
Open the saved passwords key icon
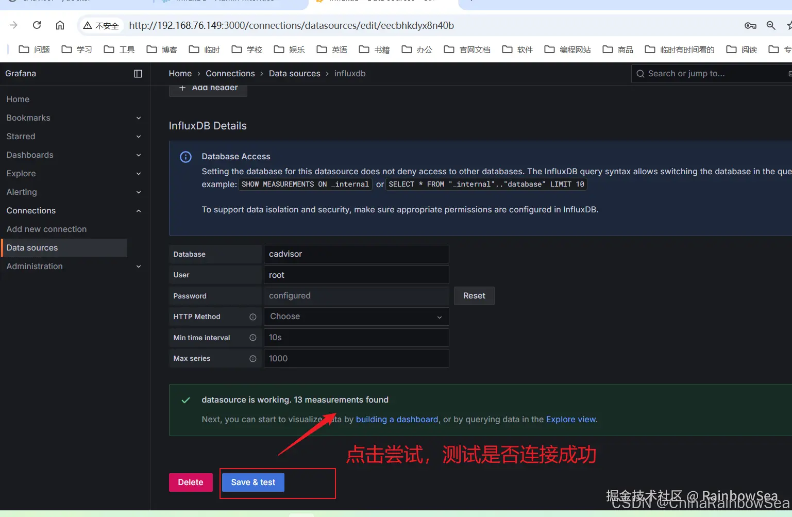point(750,25)
